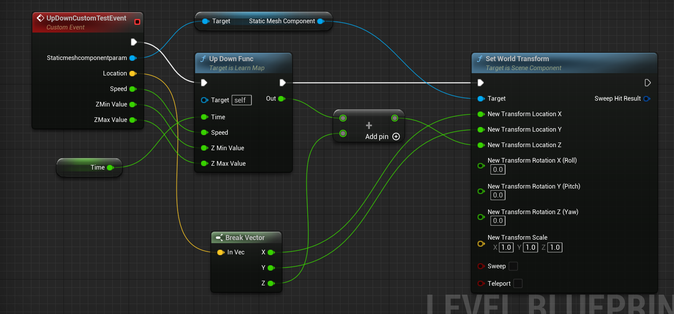This screenshot has width=674, height=314.
Task: Click the In Vec input pin
Action: [x=221, y=252]
